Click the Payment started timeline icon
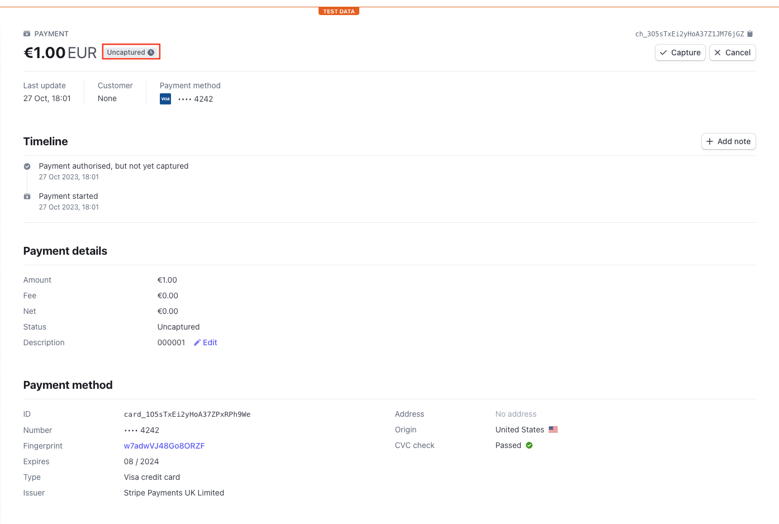 click(x=27, y=197)
